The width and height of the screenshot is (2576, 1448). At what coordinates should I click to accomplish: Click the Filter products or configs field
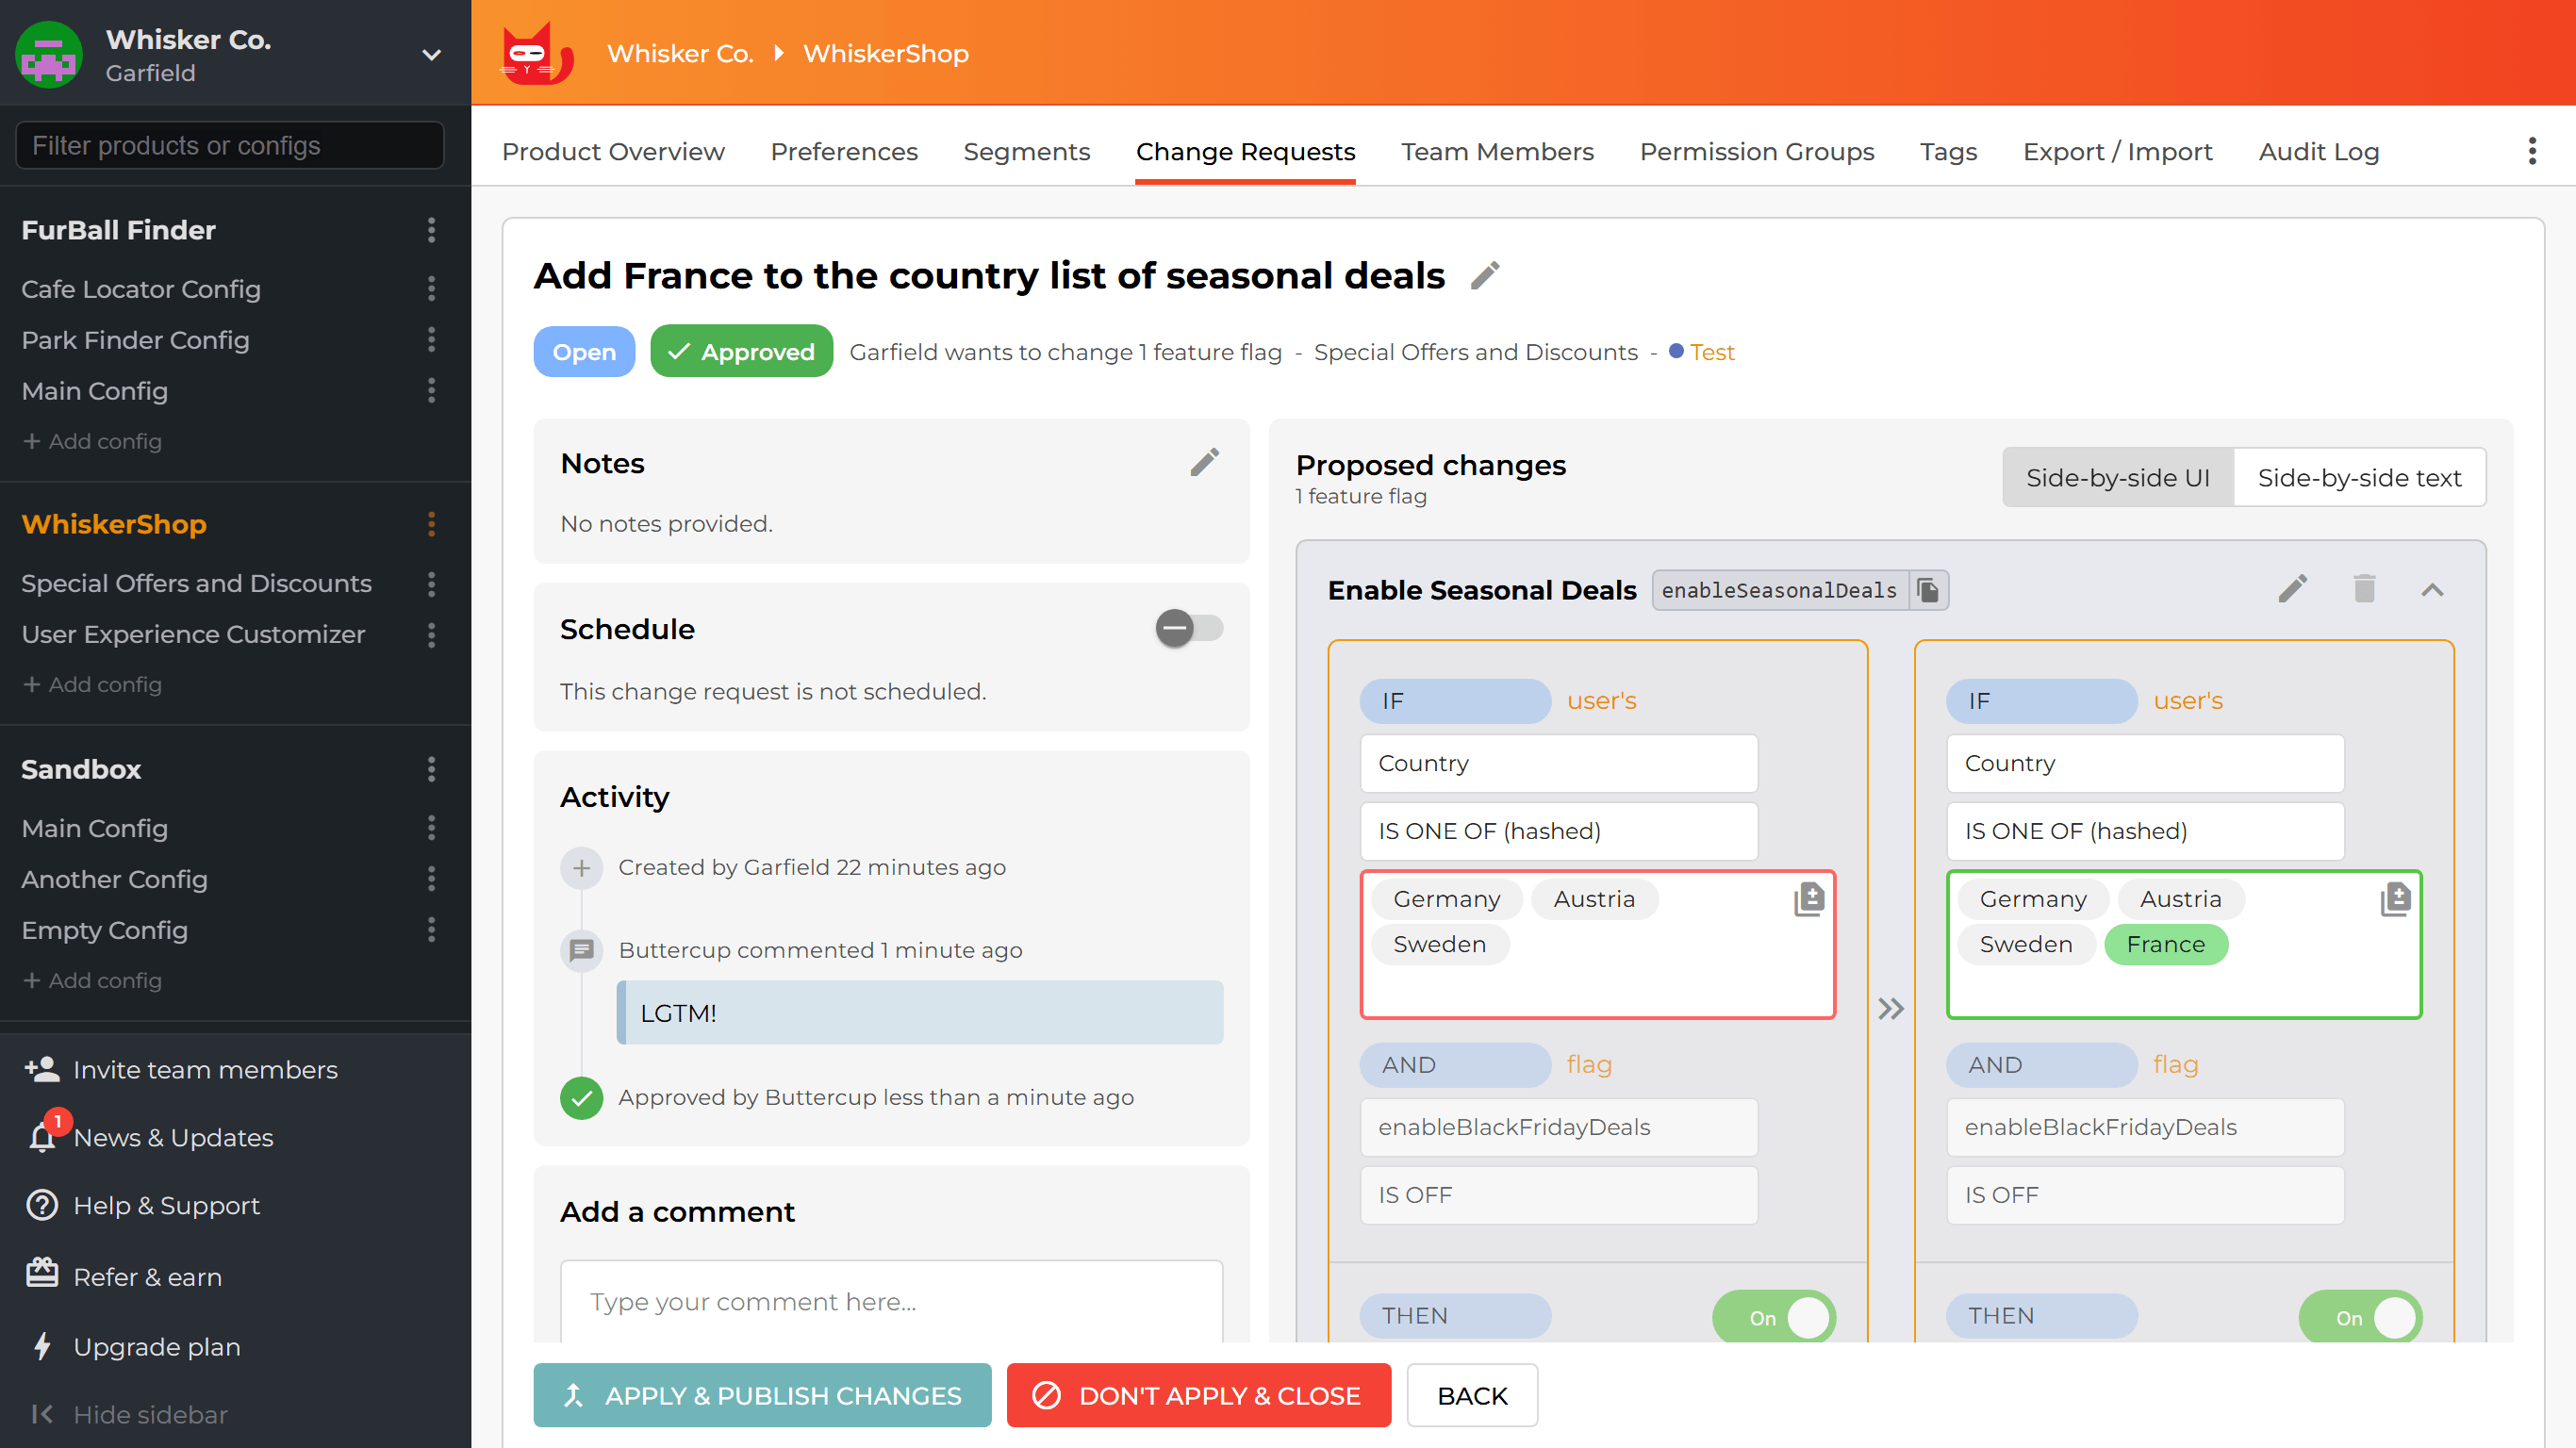pos(229,146)
